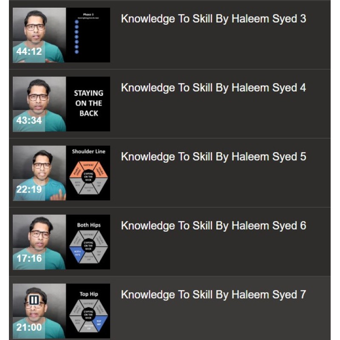Open the Shoulder Line video thumbnail

pyautogui.click(x=61, y=173)
